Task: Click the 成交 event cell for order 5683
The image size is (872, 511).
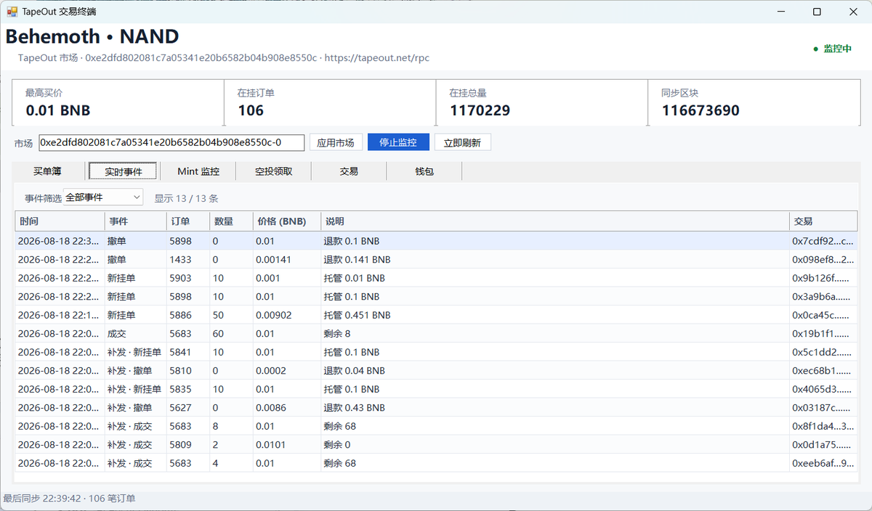Action: (x=136, y=333)
